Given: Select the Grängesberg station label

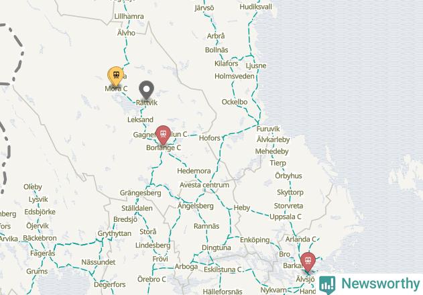Looking at the screenshot, I should pos(141,193).
